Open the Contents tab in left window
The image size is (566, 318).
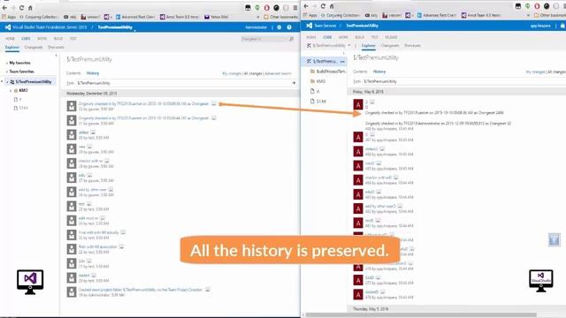pyautogui.click(x=73, y=73)
